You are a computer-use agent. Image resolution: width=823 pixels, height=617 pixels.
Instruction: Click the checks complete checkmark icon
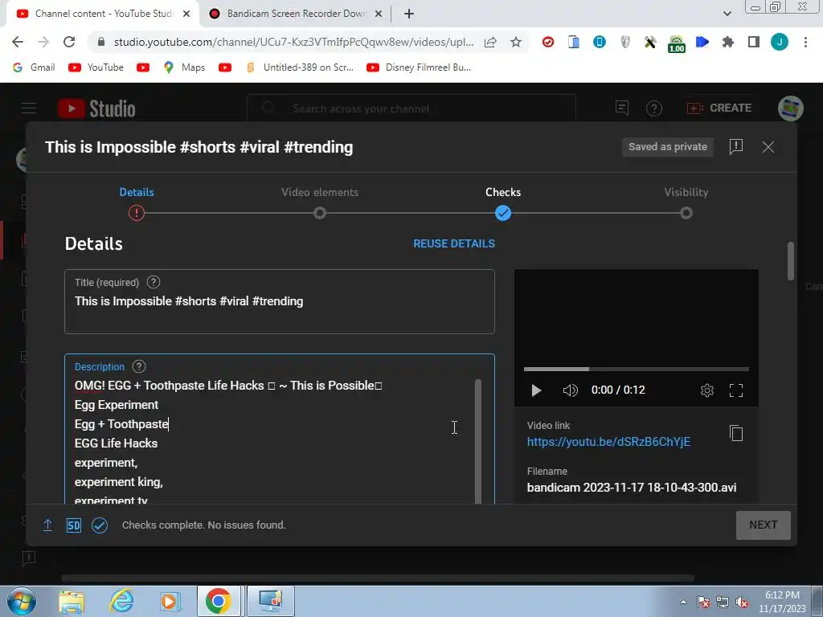(100, 525)
